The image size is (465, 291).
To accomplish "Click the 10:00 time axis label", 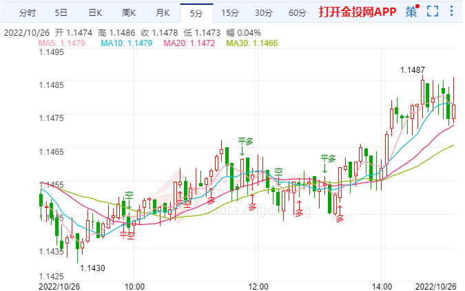I will (x=134, y=287).
